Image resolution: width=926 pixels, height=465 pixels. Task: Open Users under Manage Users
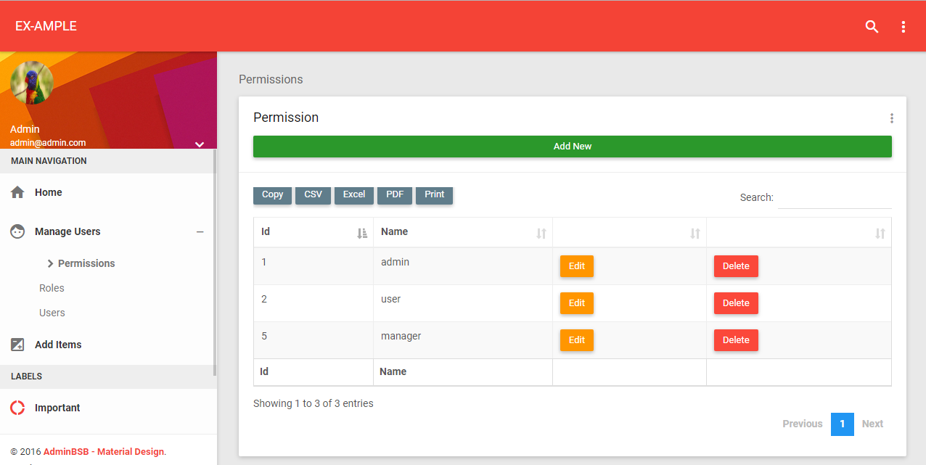pyautogui.click(x=52, y=313)
